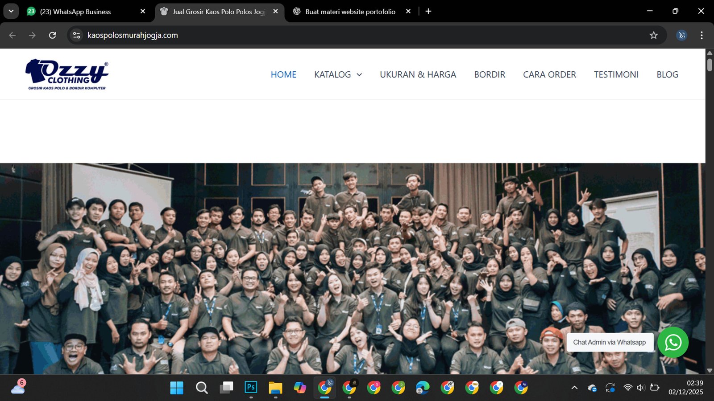
Task: Open the tab search dropdown
Action: [11, 11]
